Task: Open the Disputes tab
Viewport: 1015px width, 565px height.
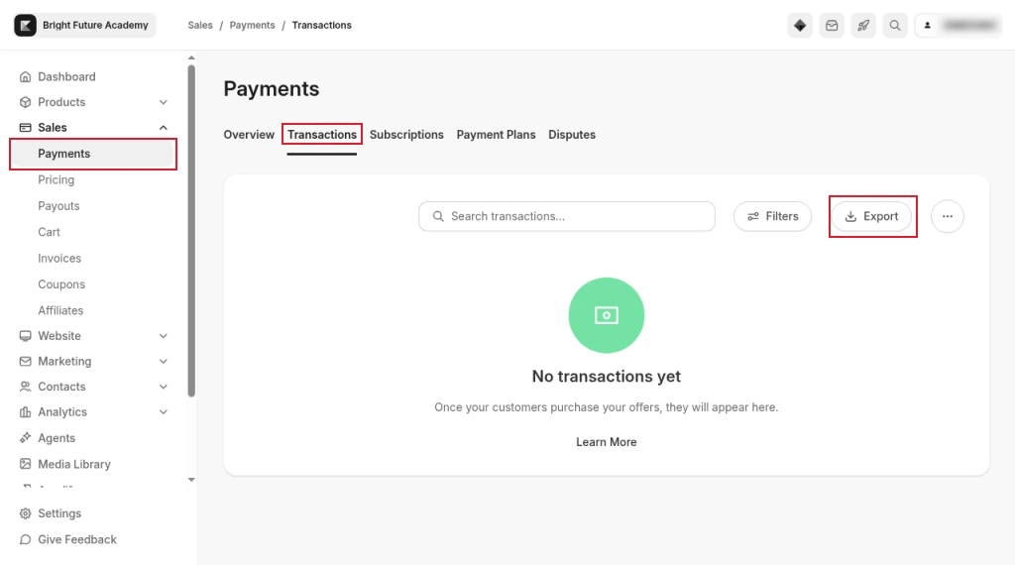Action: [x=572, y=135]
